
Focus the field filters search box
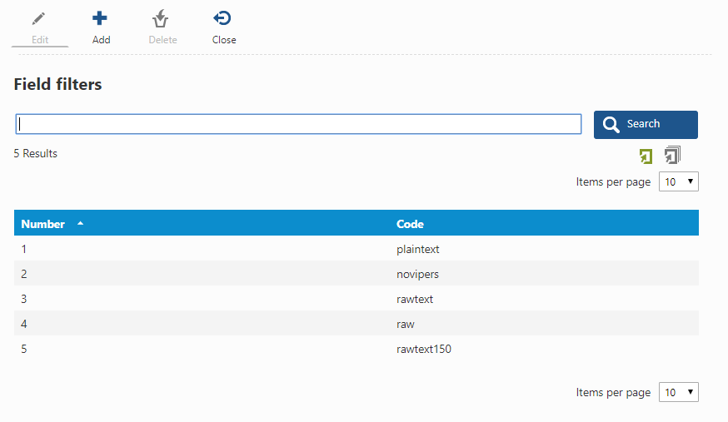[x=298, y=124]
